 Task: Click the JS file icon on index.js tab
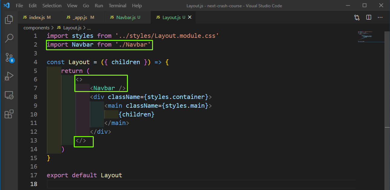[x=25, y=18]
